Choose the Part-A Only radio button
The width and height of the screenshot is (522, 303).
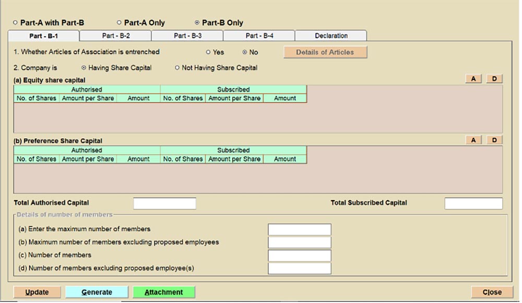(119, 23)
